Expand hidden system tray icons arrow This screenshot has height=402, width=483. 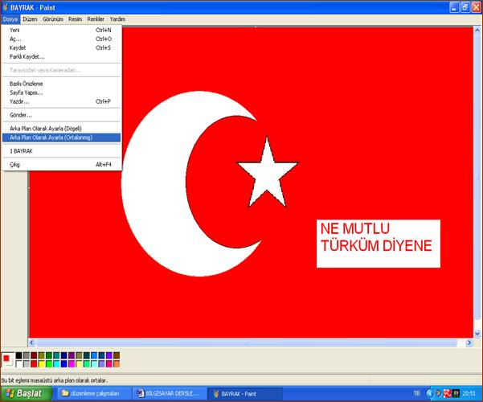tap(430, 393)
